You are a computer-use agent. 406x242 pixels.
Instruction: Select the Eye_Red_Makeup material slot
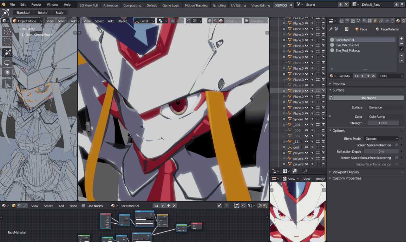[x=363, y=50]
